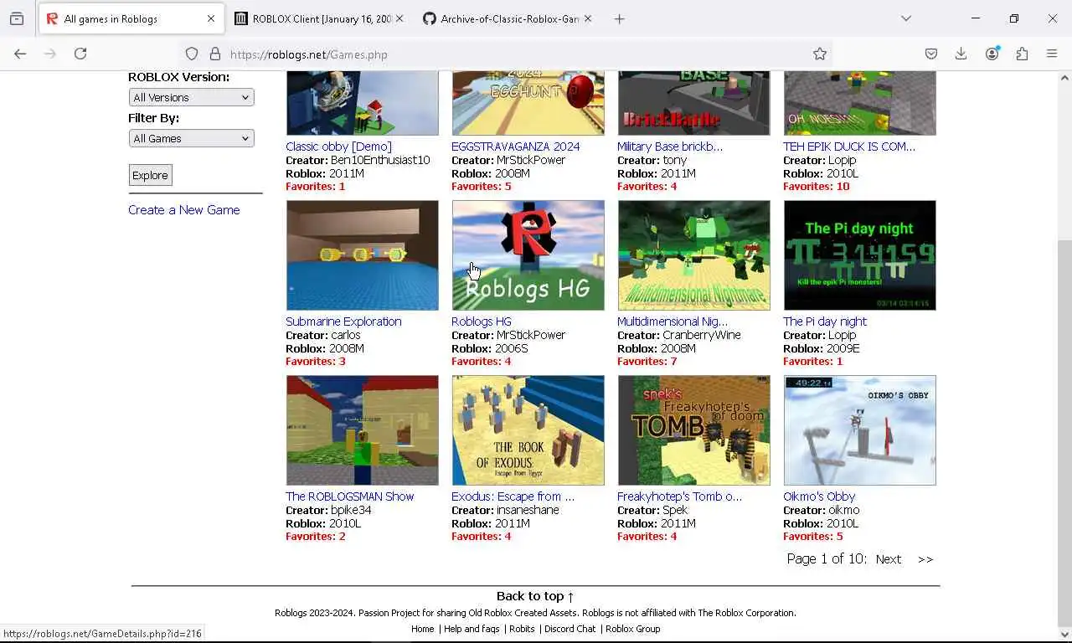Open TEH EPIK DUCK IS COM... link
The image size is (1072, 643).
pyautogui.click(x=849, y=147)
